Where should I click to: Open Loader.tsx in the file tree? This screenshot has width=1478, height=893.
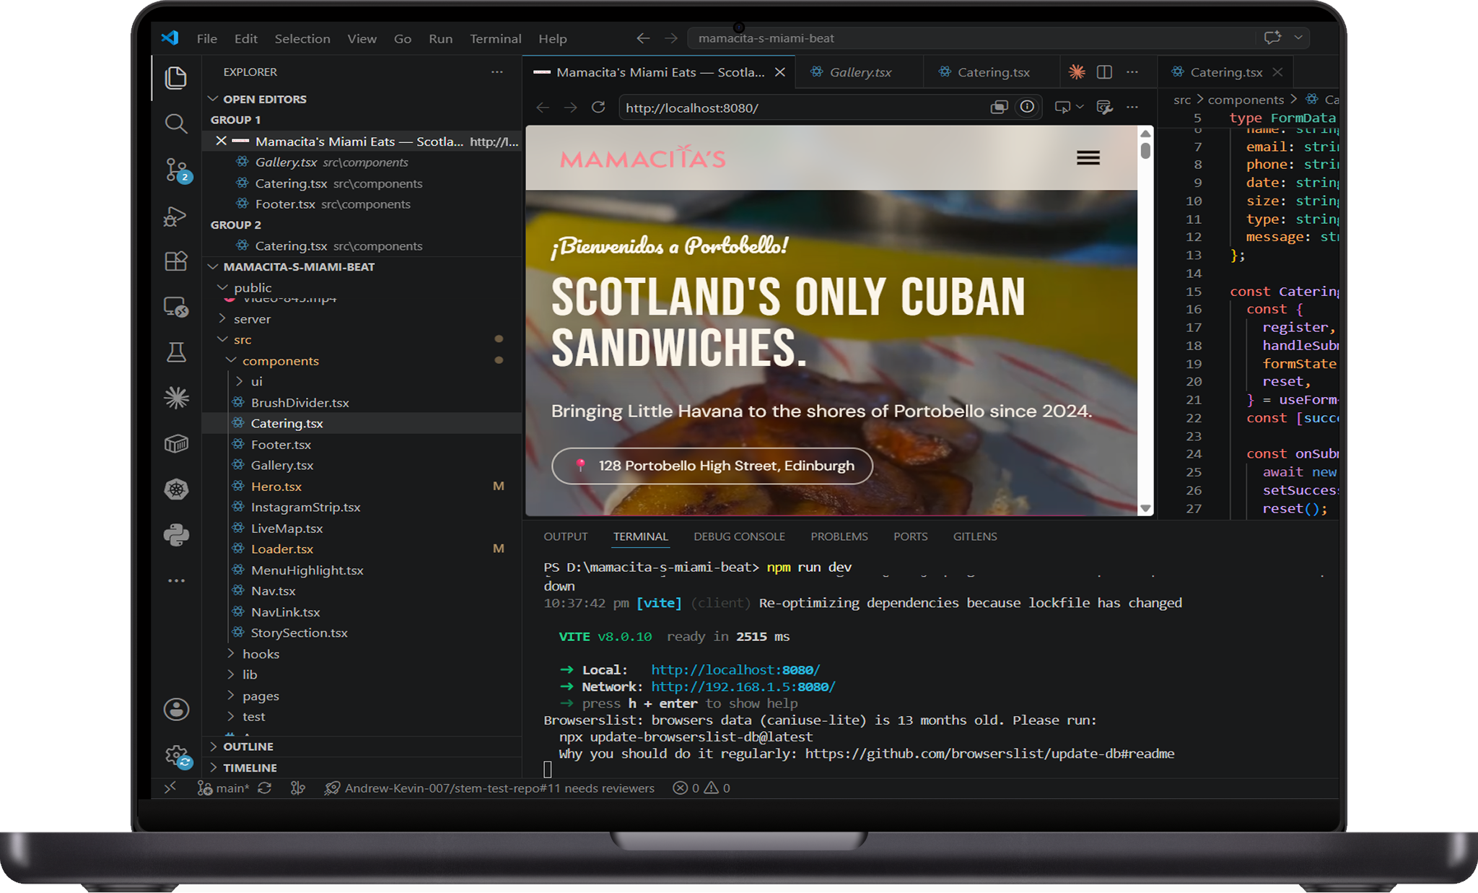(x=282, y=549)
